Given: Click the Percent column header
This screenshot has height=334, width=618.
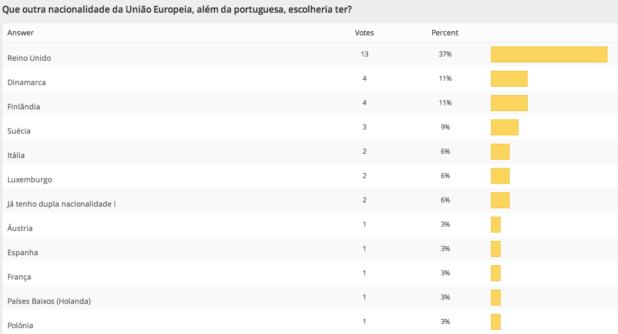Looking at the screenshot, I should pyautogui.click(x=445, y=33).
